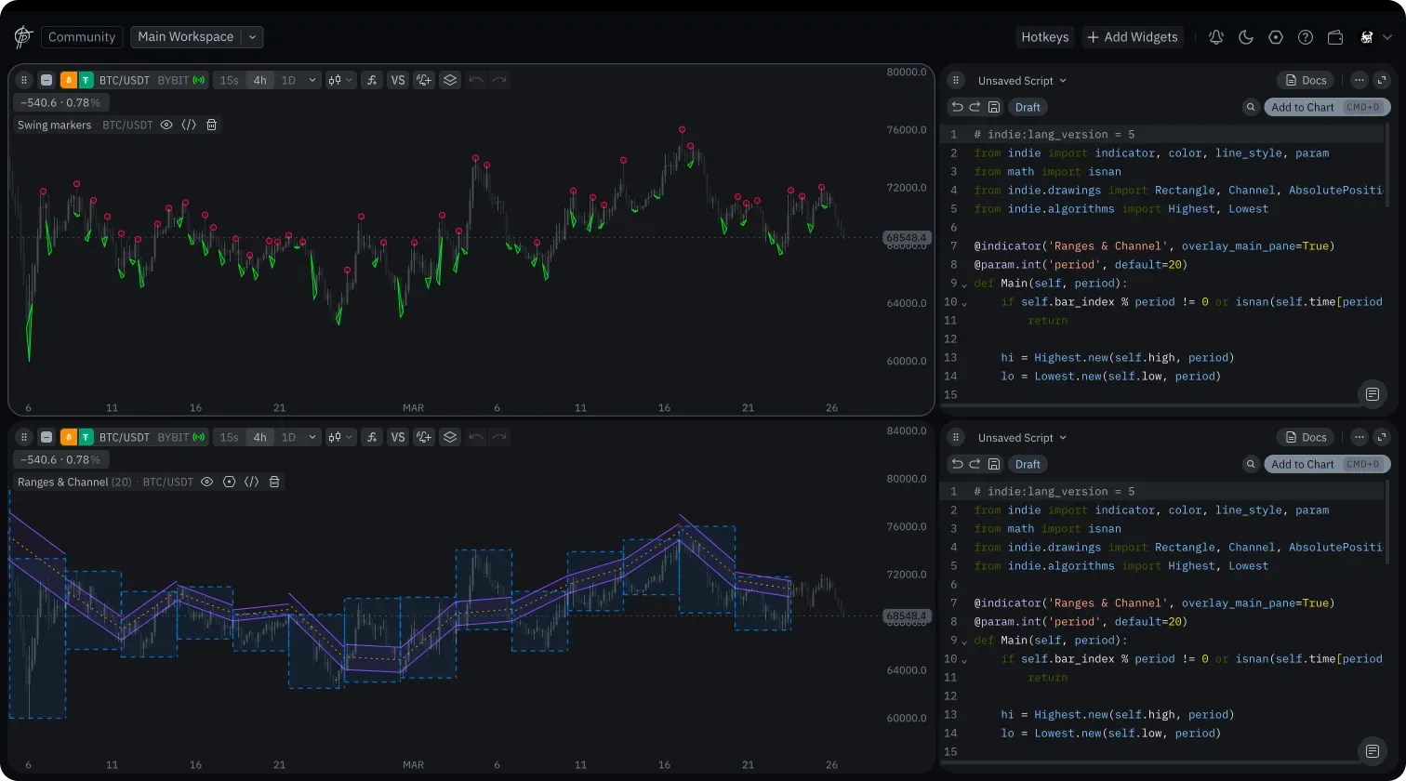Click Add to Chart in the top editor
Viewport: 1406px width, 781px height.
1302,107
